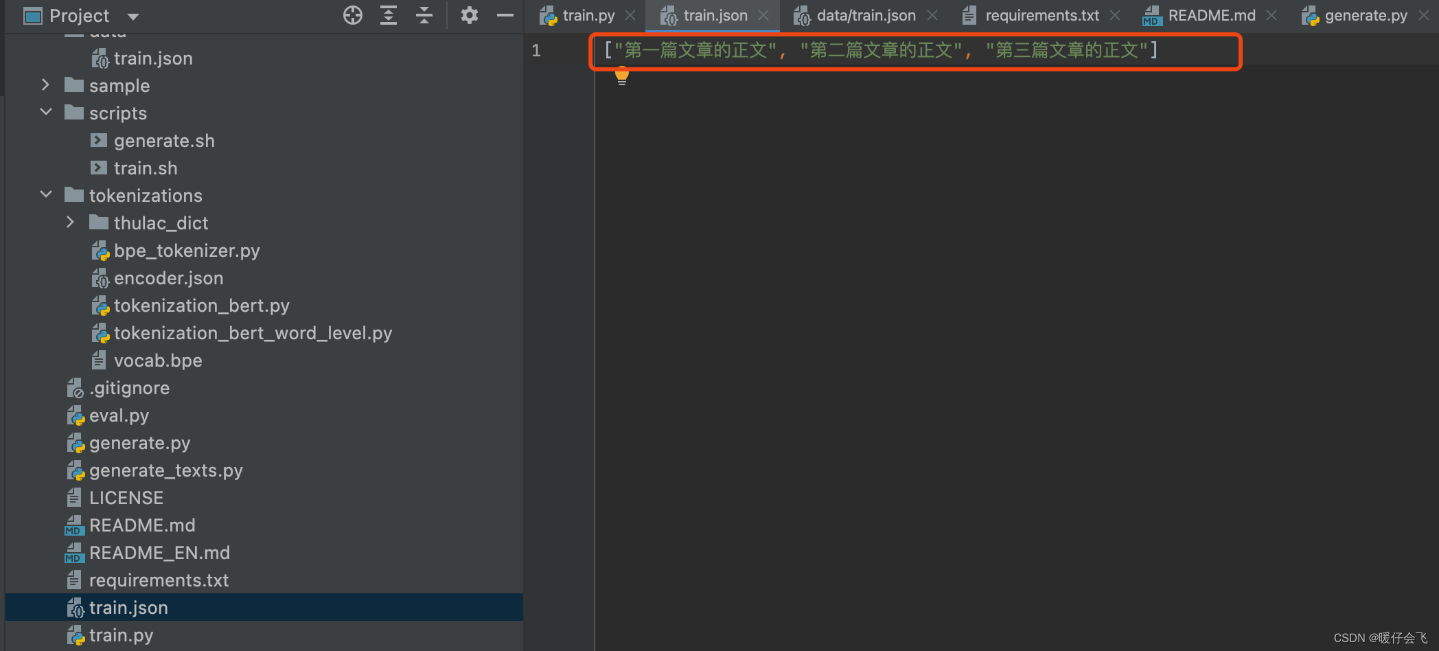The width and height of the screenshot is (1439, 651).
Task: Click the LICENSE file icon
Action: (74, 497)
